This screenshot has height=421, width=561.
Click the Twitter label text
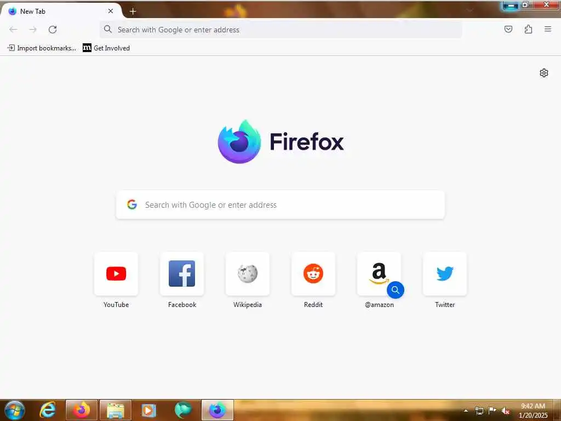point(445,305)
